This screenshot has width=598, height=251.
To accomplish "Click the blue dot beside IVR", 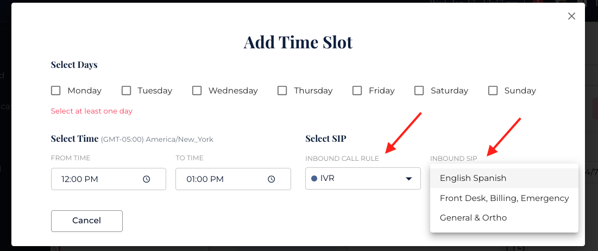I will point(314,178).
